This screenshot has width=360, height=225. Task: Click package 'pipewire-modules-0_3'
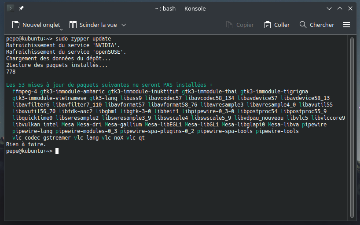pyautogui.click(x=86, y=131)
